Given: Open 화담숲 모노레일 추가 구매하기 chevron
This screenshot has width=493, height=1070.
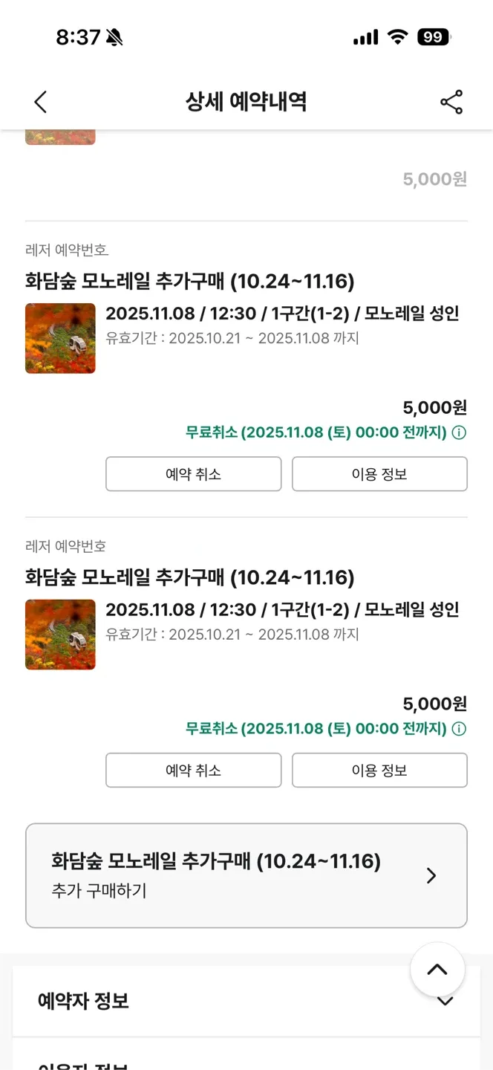Looking at the screenshot, I should point(431,876).
